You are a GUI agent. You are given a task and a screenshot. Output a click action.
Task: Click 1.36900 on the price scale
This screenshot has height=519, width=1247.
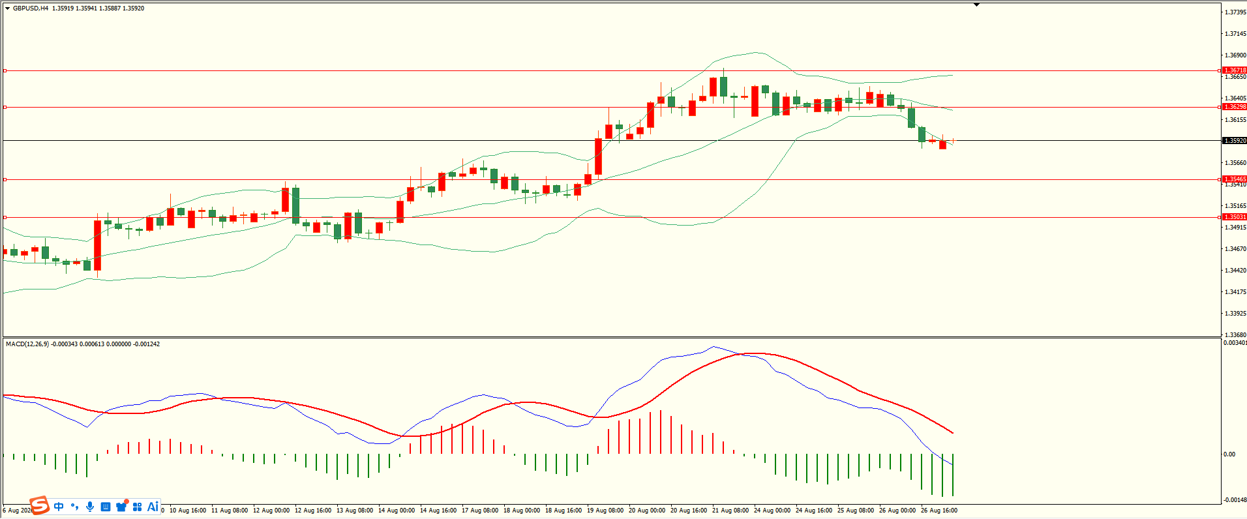[1235, 55]
